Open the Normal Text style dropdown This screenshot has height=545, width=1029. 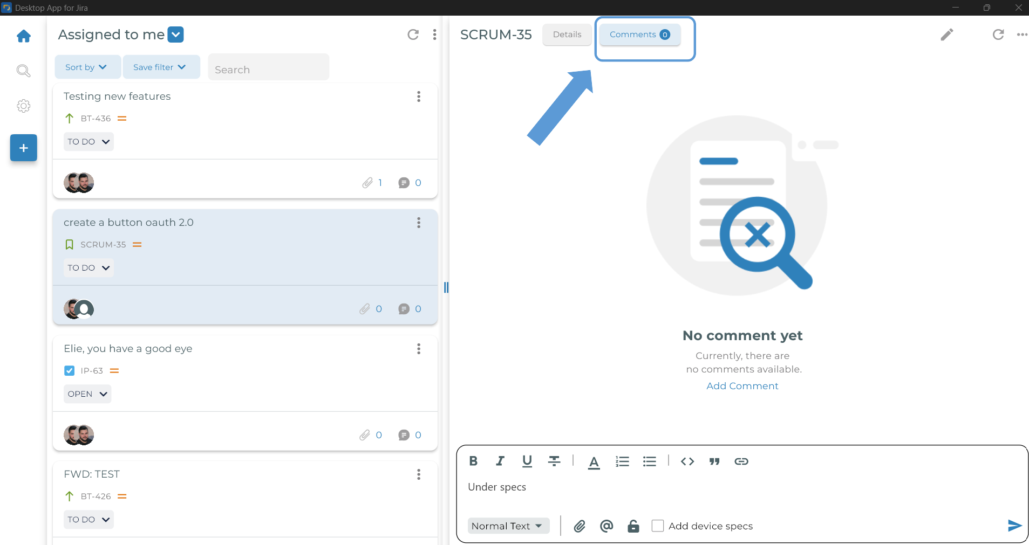[507, 526]
